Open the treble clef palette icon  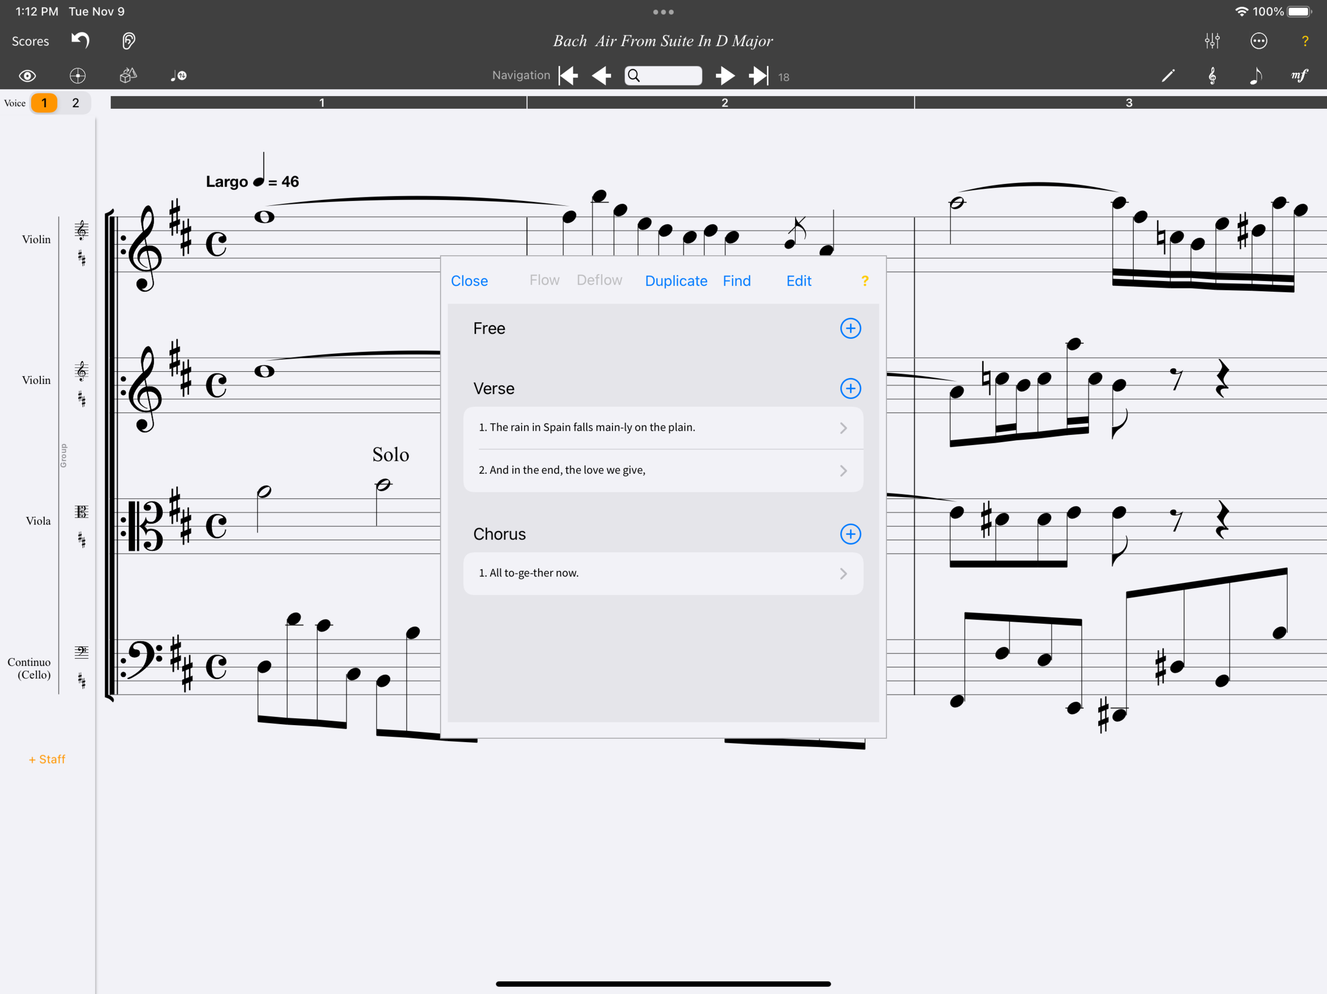pos(1212,75)
